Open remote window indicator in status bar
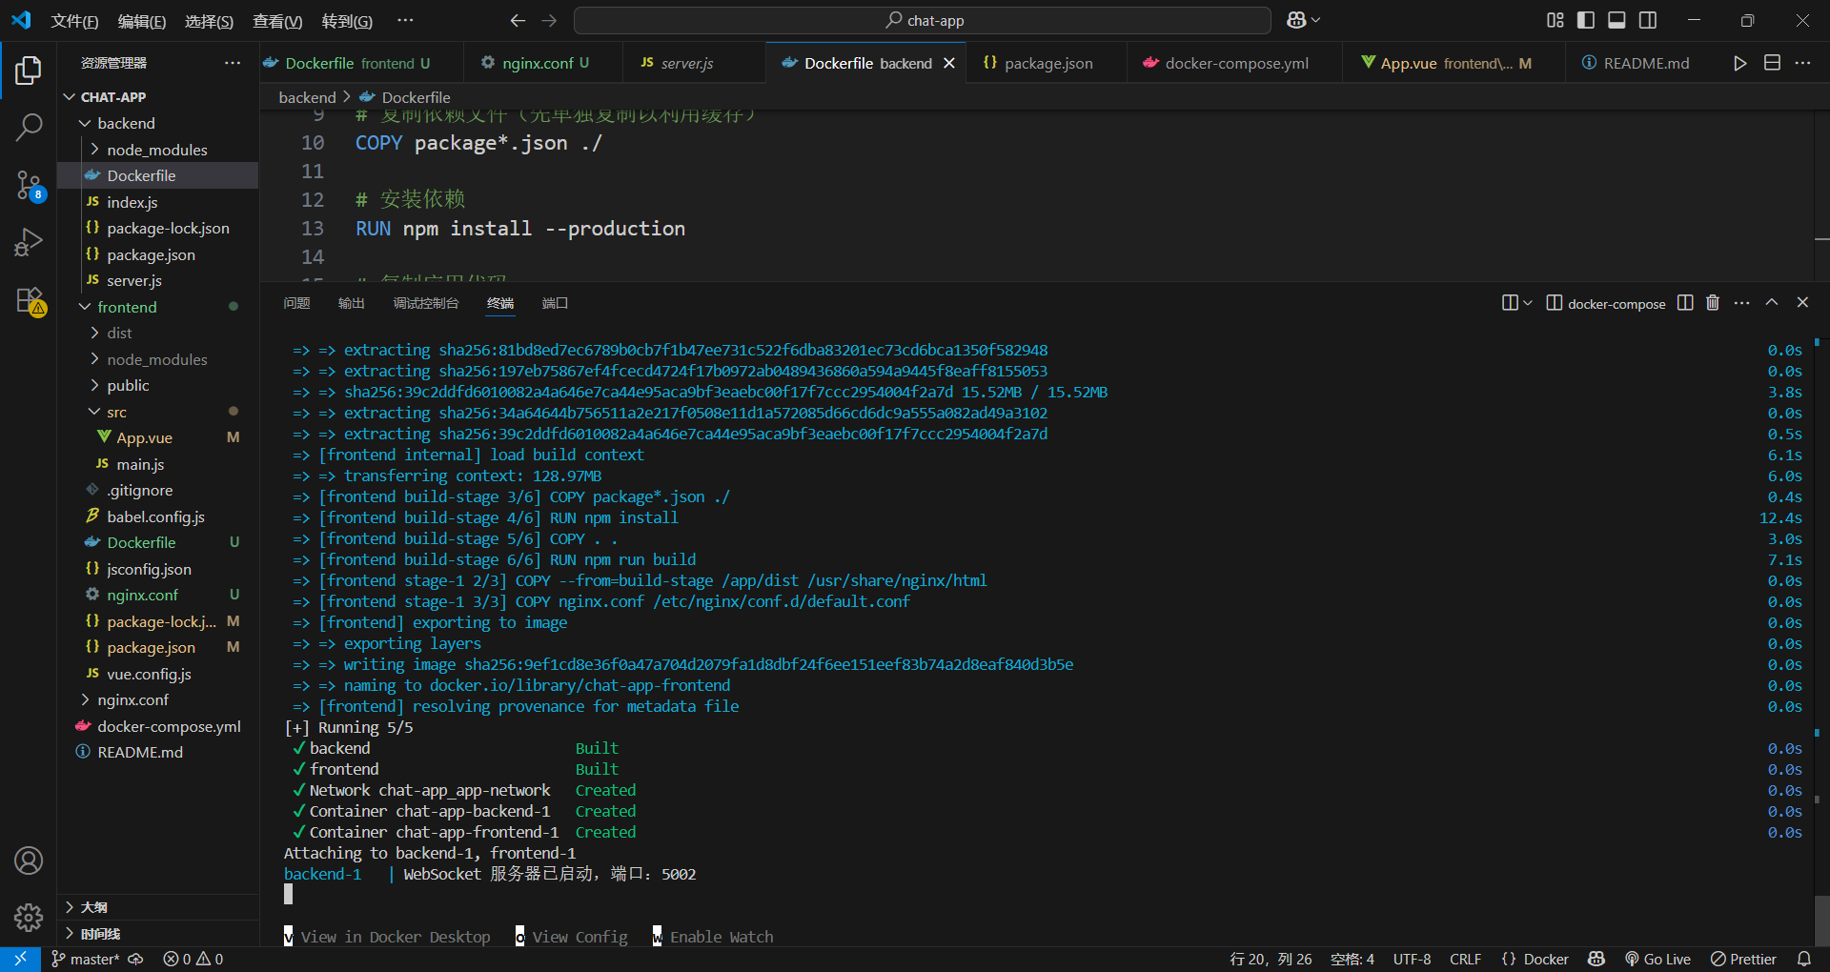Screen dimensions: 1830x972 coord(20,960)
